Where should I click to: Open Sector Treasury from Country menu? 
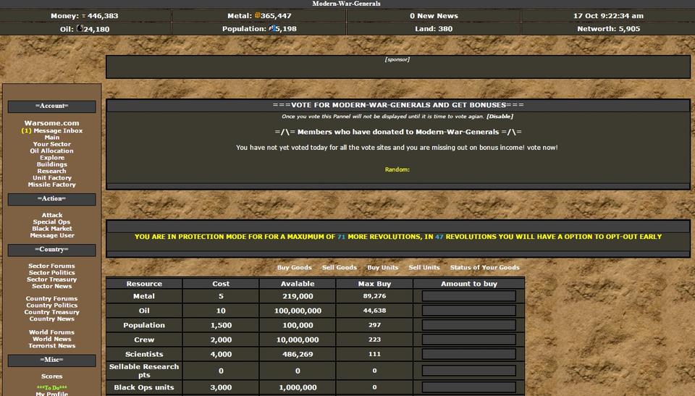click(x=52, y=279)
